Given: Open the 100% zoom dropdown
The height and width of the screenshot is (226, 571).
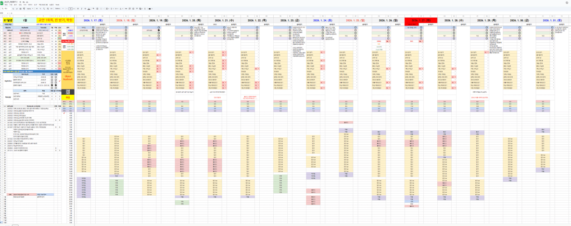Looking at the screenshot, I should click(x=30, y=9).
